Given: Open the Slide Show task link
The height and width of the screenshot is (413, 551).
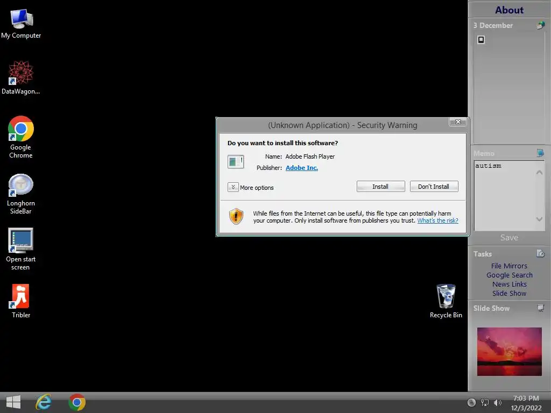Looking at the screenshot, I should (x=509, y=293).
